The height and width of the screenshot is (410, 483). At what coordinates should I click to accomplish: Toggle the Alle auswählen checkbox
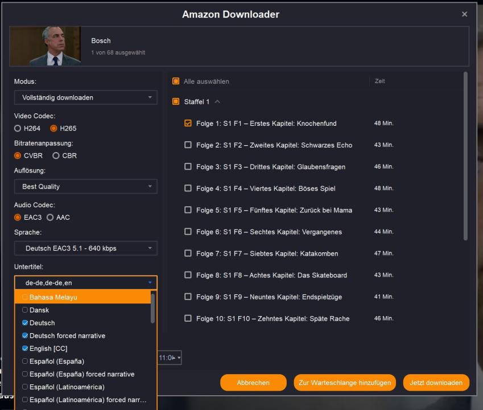click(176, 81)
